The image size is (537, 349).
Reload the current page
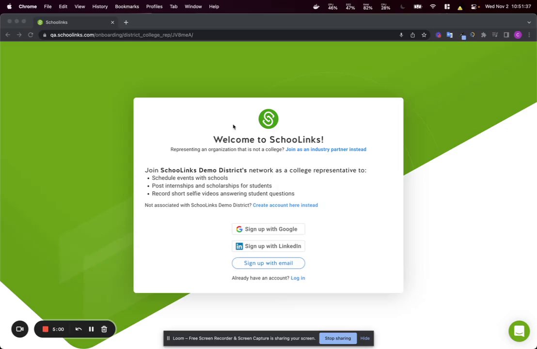point(31,35)
